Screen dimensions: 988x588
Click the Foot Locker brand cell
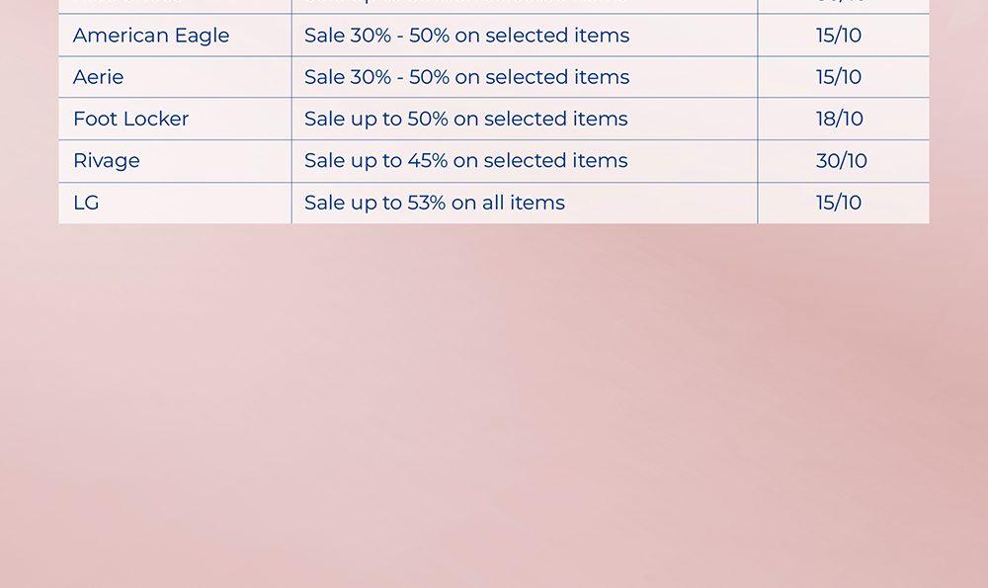130,119
